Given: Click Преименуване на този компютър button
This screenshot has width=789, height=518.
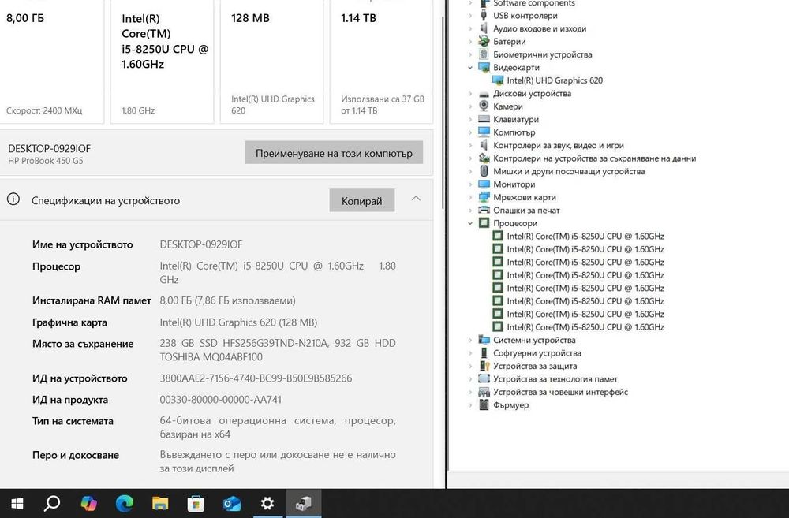Looking at the screenshot, I should [334, 153].
